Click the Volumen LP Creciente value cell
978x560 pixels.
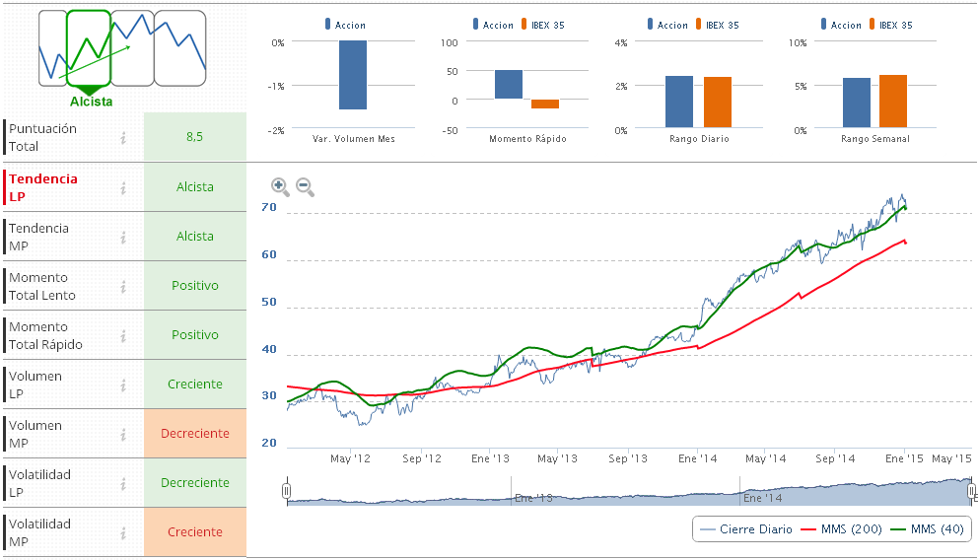195,385
